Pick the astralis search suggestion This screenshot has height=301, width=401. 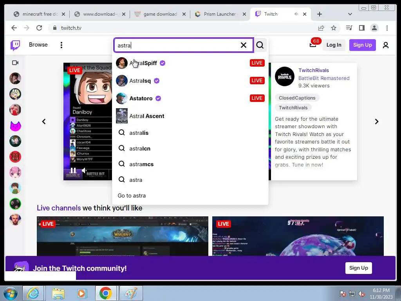(x=190, y=132)
